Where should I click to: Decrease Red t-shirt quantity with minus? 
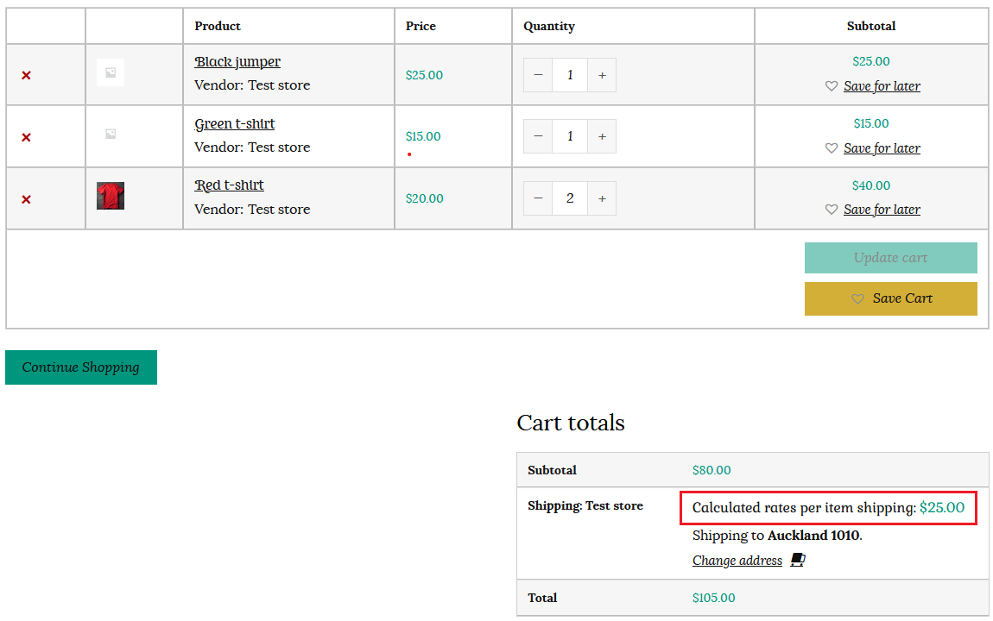coord(538,198)
